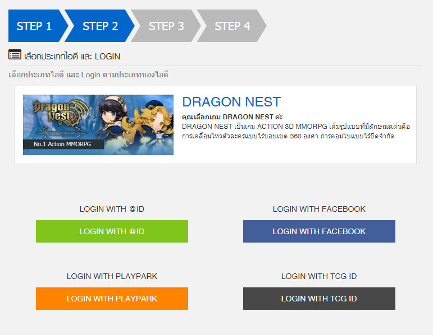Click the ACTION 3D MMORPG description paragraph
Viewport: 433px width, 335px height.
coord(298,131)
